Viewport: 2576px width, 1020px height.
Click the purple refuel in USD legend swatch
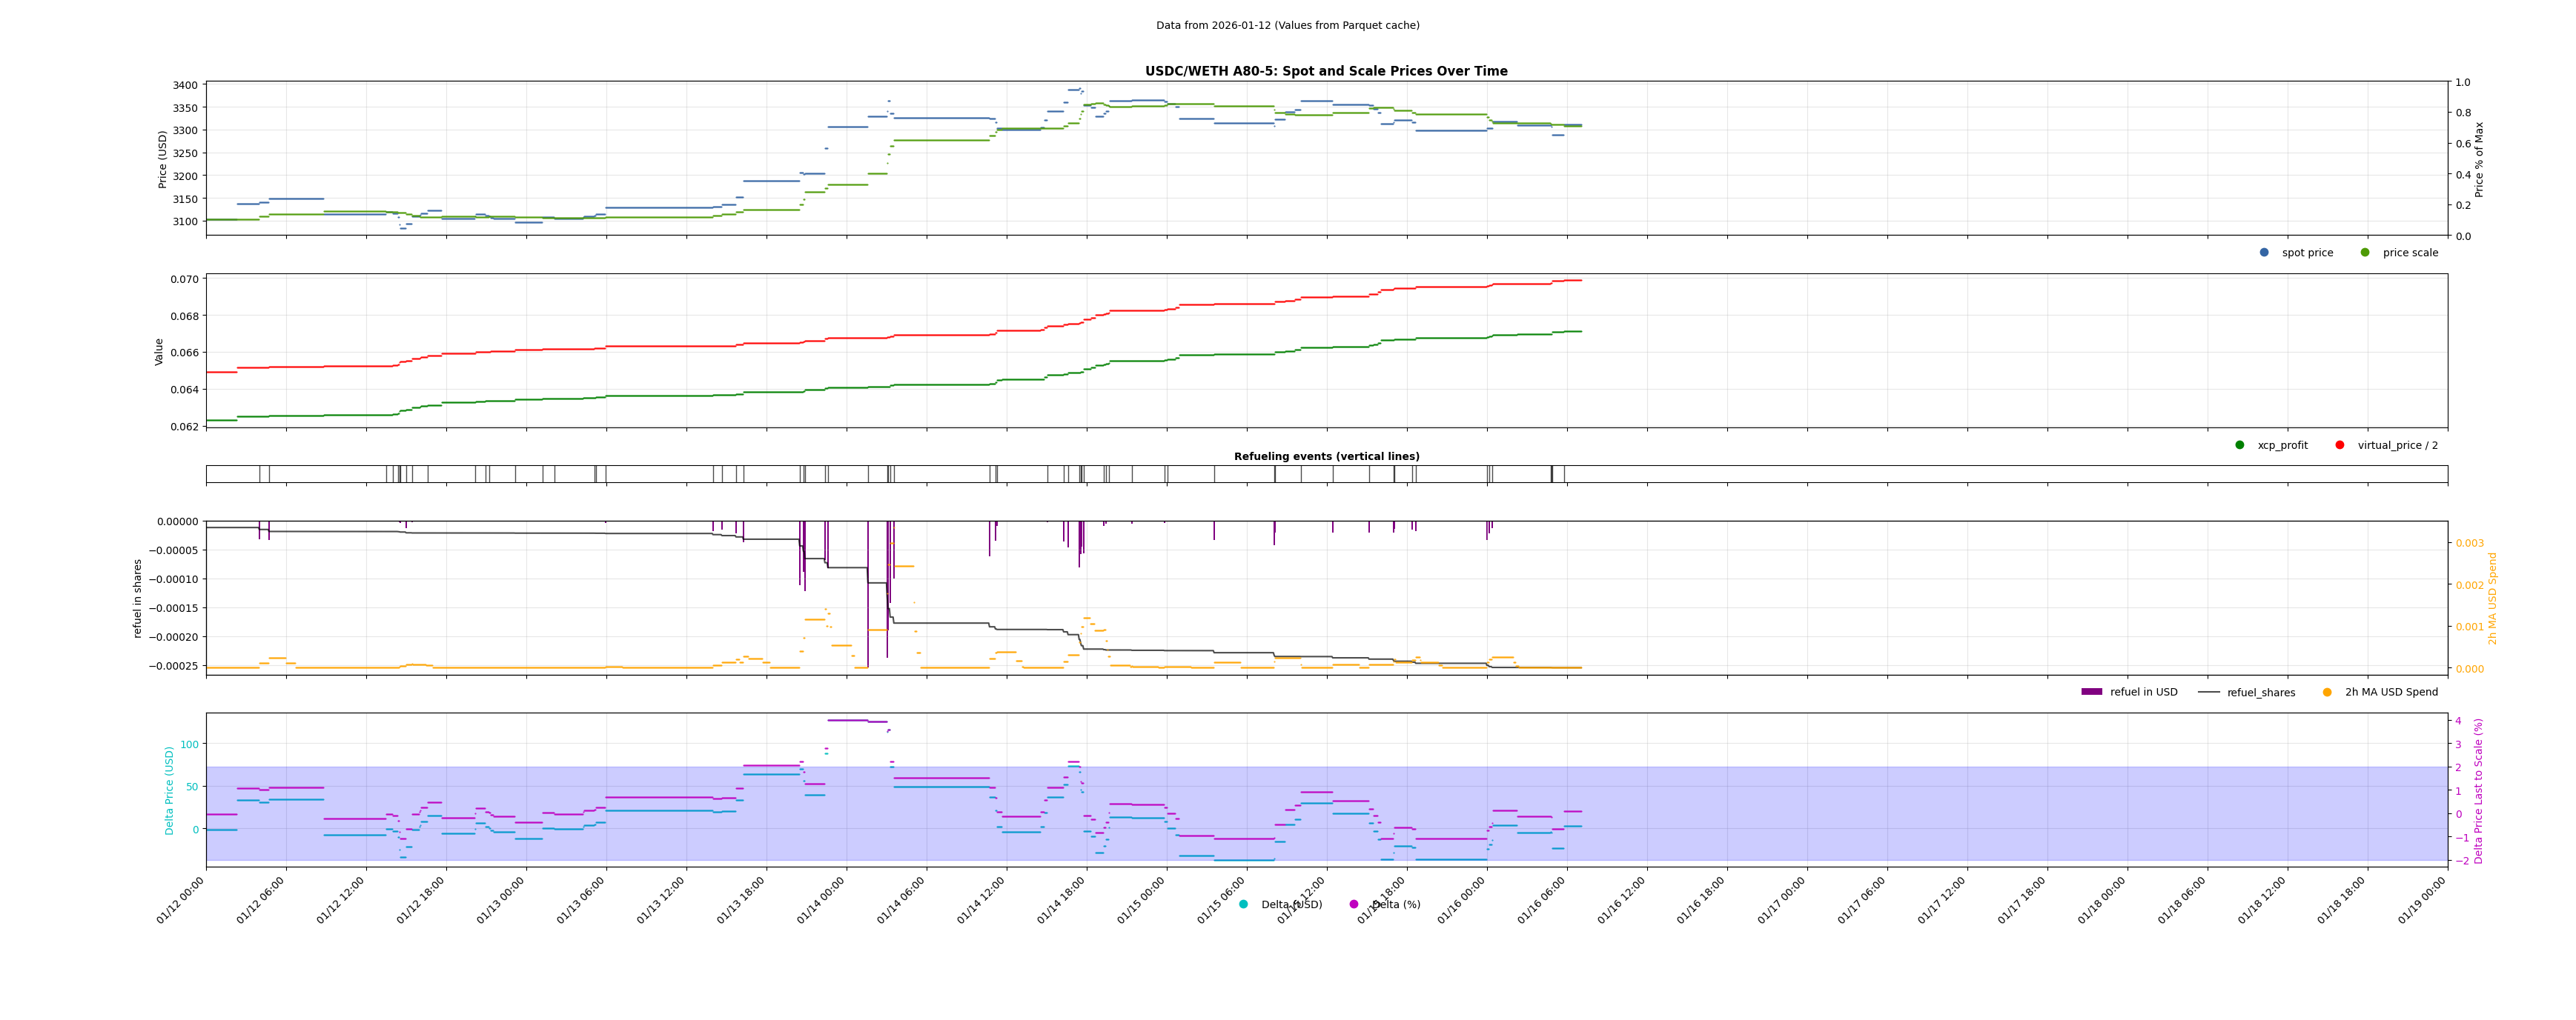(2092, 693)
